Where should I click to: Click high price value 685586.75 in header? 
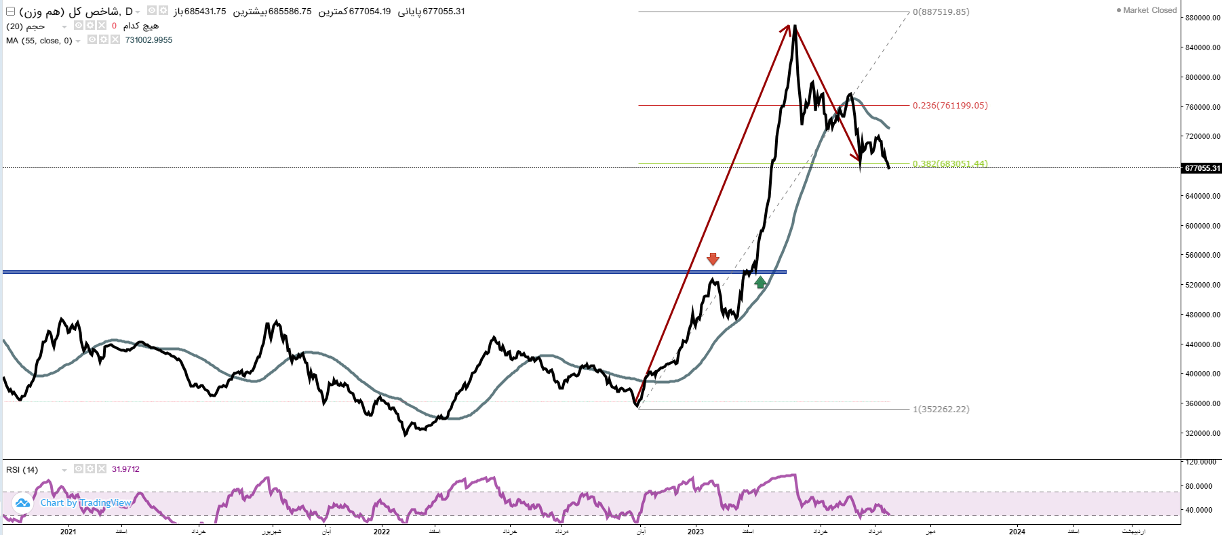point(290,12)
